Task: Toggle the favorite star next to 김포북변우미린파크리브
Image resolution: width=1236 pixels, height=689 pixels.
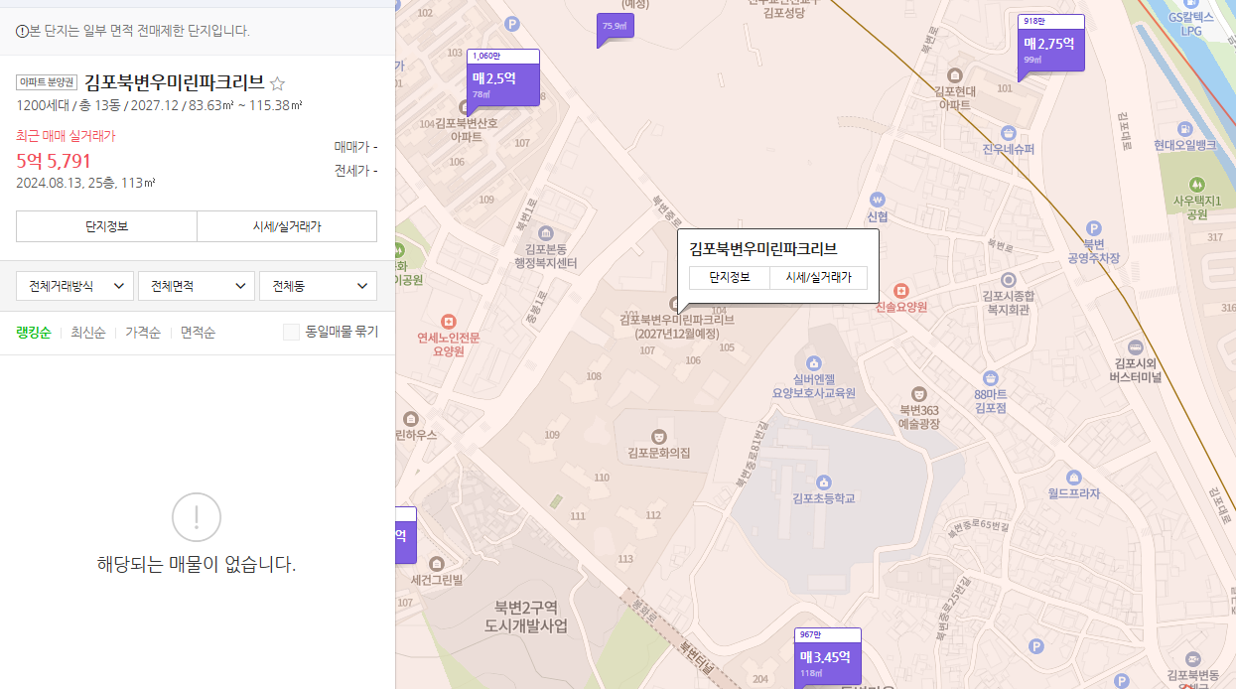Action: click(x=277, y=84)
